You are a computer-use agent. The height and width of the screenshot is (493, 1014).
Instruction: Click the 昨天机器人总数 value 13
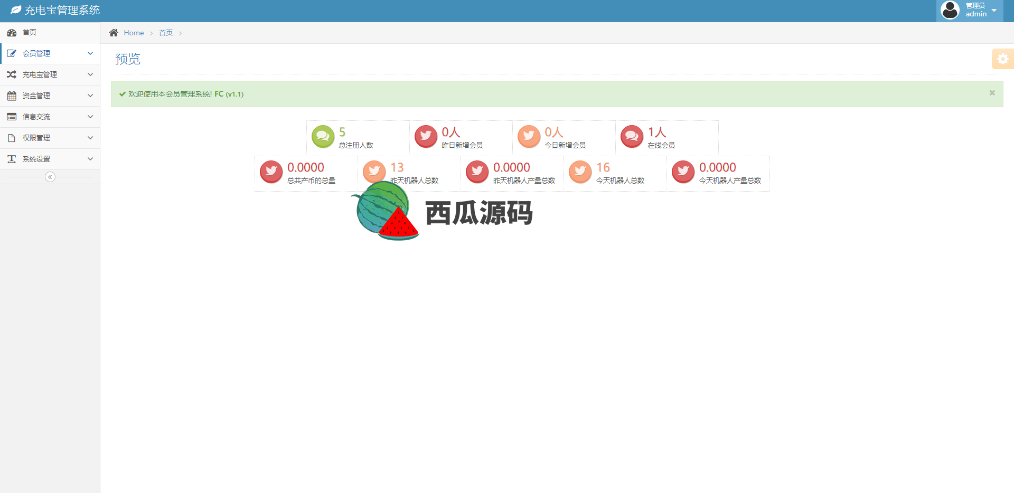tap(397, 167)
